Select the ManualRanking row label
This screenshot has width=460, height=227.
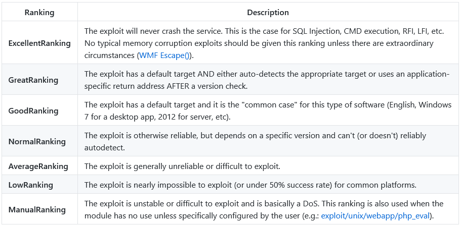tap(37, 210)
